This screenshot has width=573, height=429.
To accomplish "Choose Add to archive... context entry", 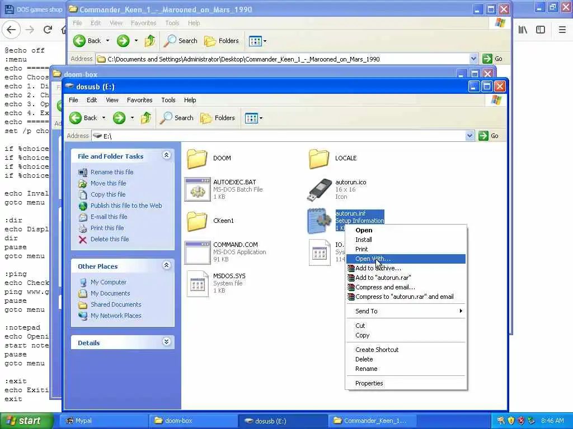I will 406,268.
